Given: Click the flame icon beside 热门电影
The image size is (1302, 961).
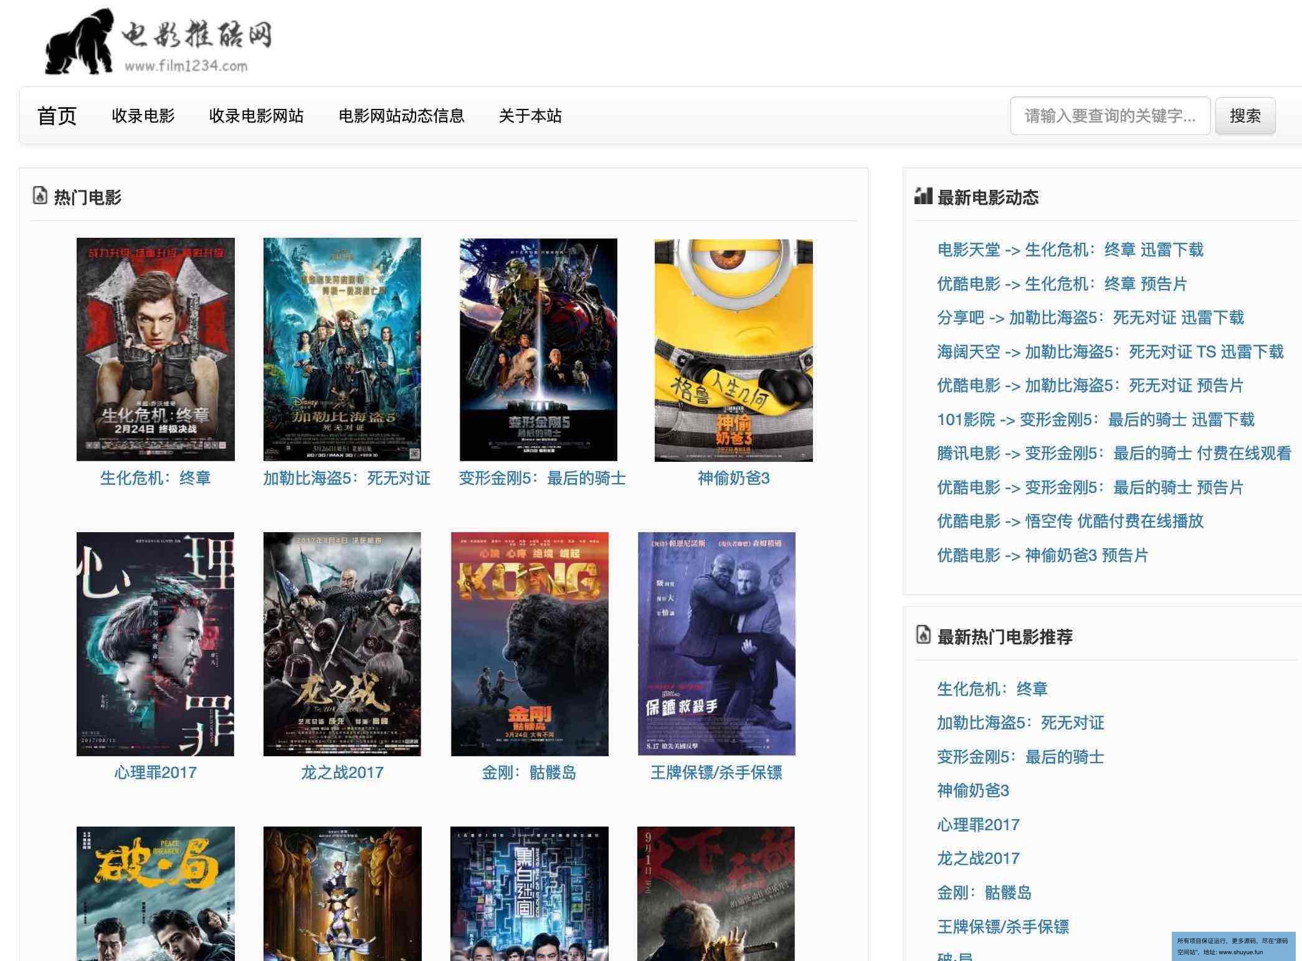Looking at the screenshot, I should [x=40, y=195].
